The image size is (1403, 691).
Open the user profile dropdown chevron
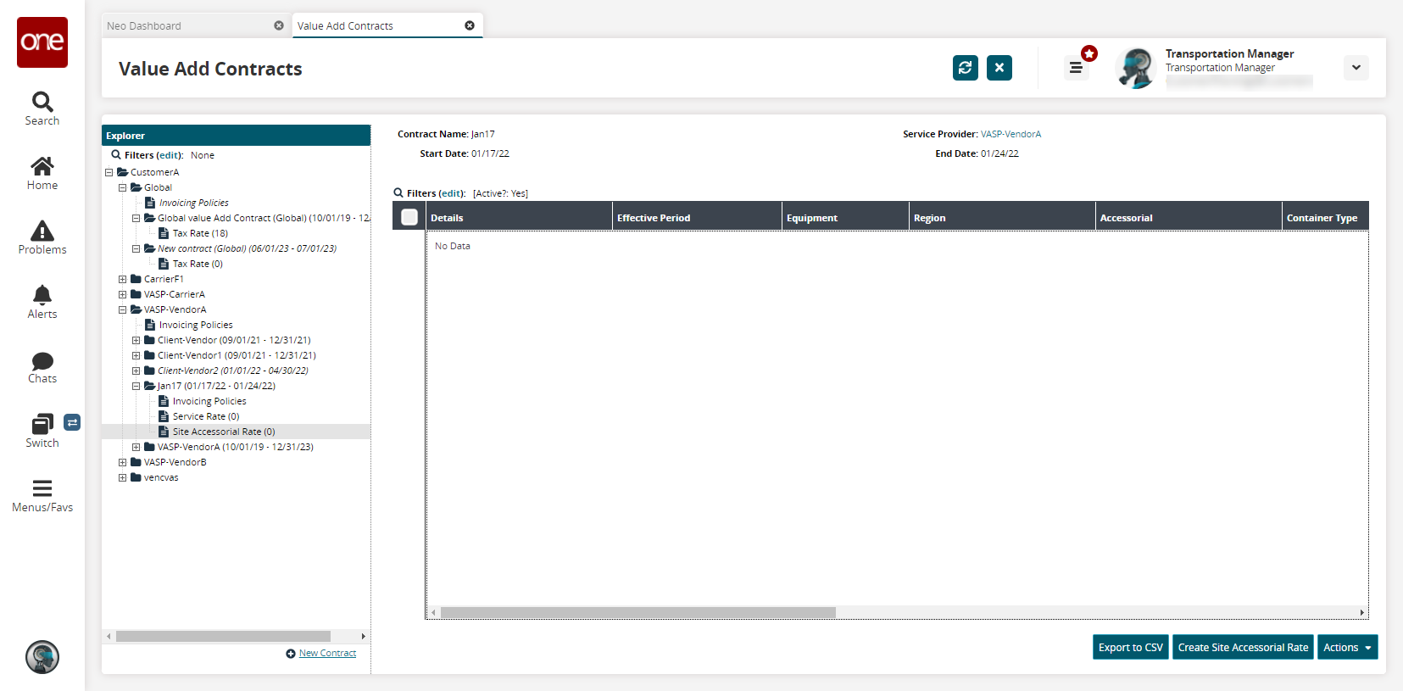(1356, 68)
